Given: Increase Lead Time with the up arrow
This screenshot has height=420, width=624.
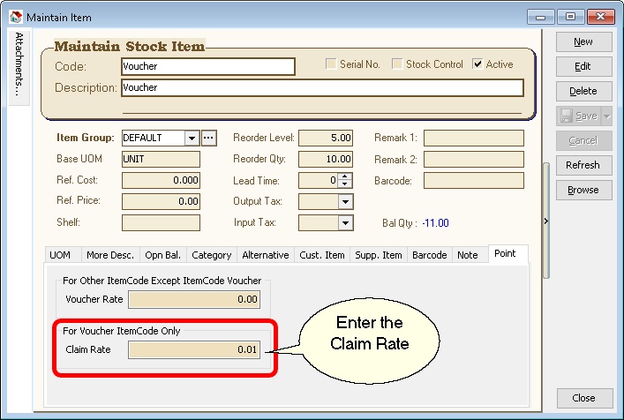Looking at the screenshot, I should click(346, 176).
